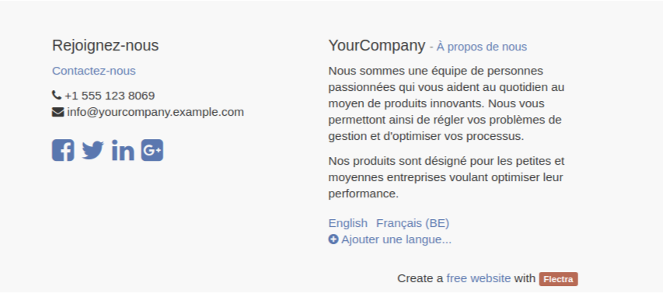Viewport: 663px width, 293px height.
Task: Open the Facebook social icon
Action: [63, 150]
